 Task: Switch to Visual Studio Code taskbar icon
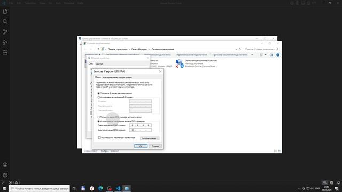pyautogui.click(x=118, y=188)
